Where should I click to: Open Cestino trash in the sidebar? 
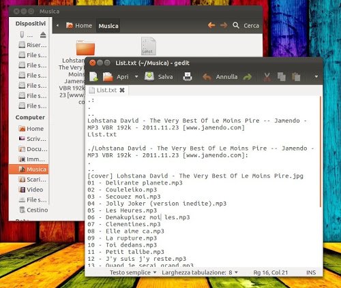coord(33,210)
